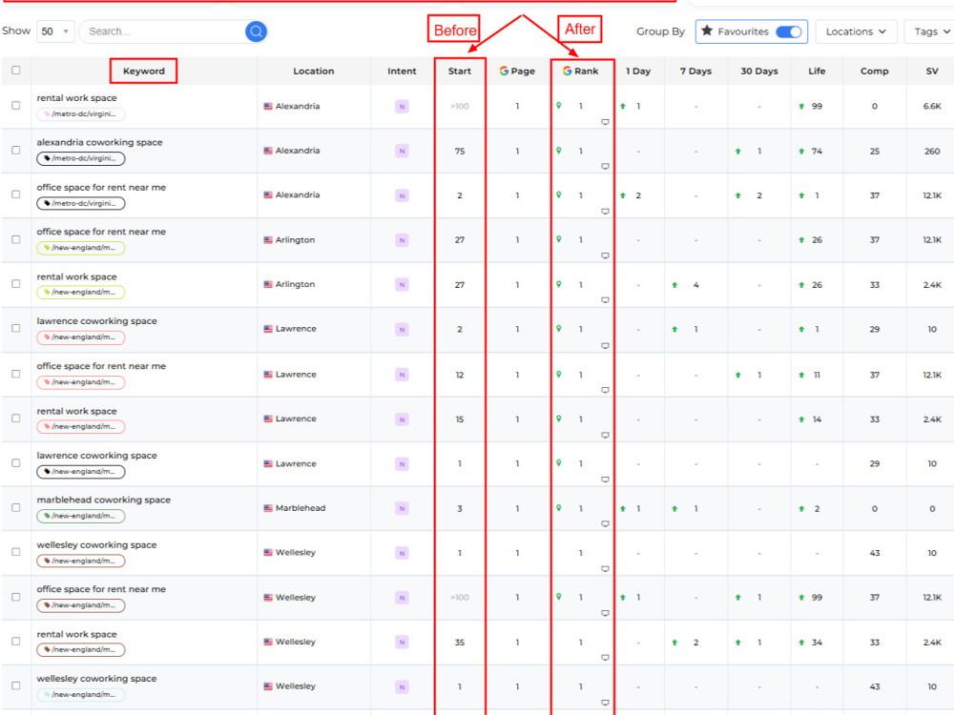Click the US flag beside Marblehead location
The height and width of the screenshot is (715, 954).
pyautogui.click(x=268, y=508)
